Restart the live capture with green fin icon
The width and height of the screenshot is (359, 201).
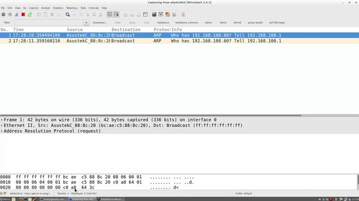pyautogui.click(x=30, y=14)
